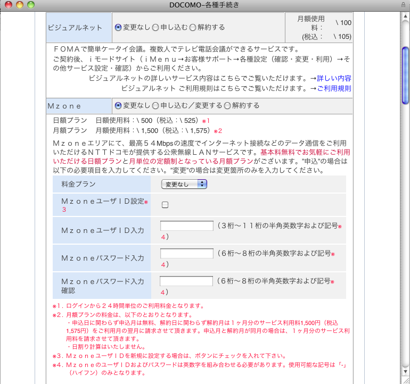Check the MzoneユーザID設定 checkbox
Image resolution: width=410 pixels, height=384 pixels.
pyautogui.click(x=165, y=205)
